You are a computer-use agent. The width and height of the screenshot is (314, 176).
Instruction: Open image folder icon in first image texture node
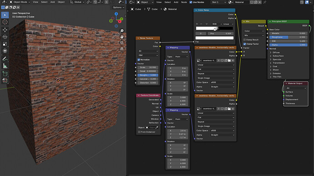[x=229, y=60]
